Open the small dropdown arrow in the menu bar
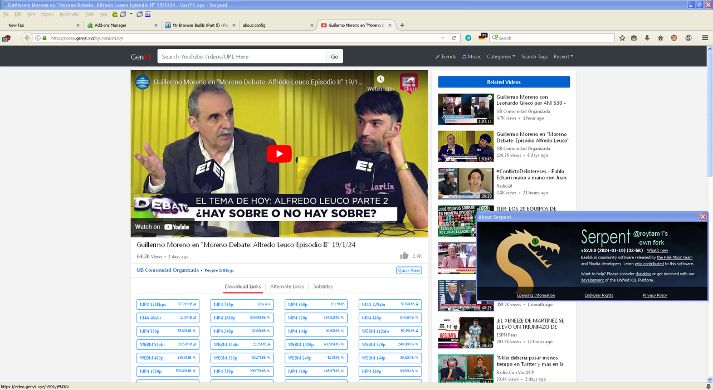The height and width of the screenshot is (390, 713). (x=131, y=14)
